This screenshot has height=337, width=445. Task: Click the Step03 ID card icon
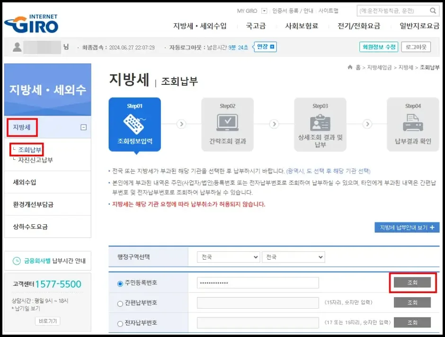(320, 122)
